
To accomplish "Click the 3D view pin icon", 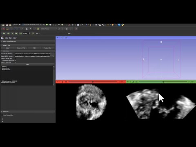I will point(58,38).
